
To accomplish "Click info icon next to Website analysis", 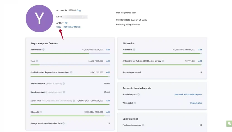I will 64,84.
